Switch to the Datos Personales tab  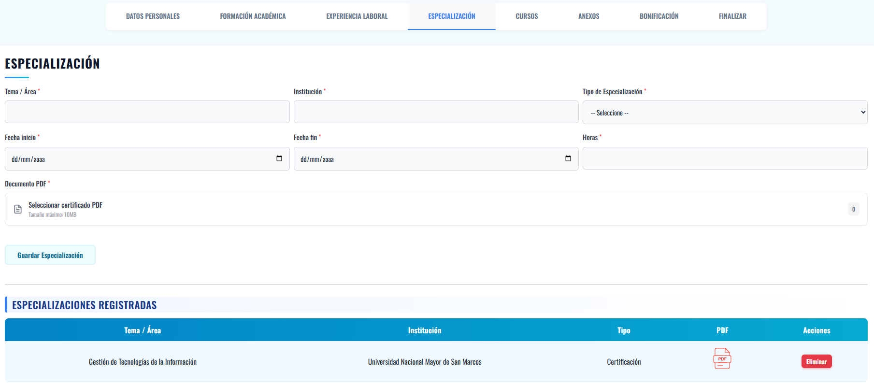[153, 16]
